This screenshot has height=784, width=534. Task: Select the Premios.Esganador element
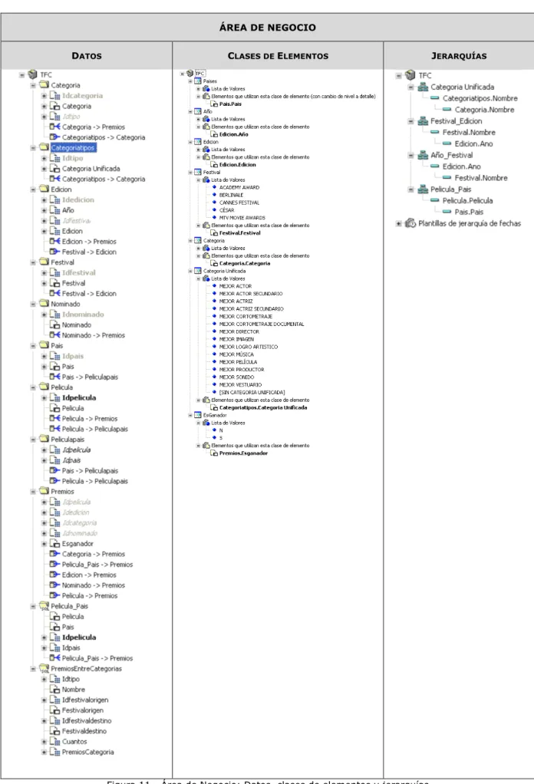243,453
